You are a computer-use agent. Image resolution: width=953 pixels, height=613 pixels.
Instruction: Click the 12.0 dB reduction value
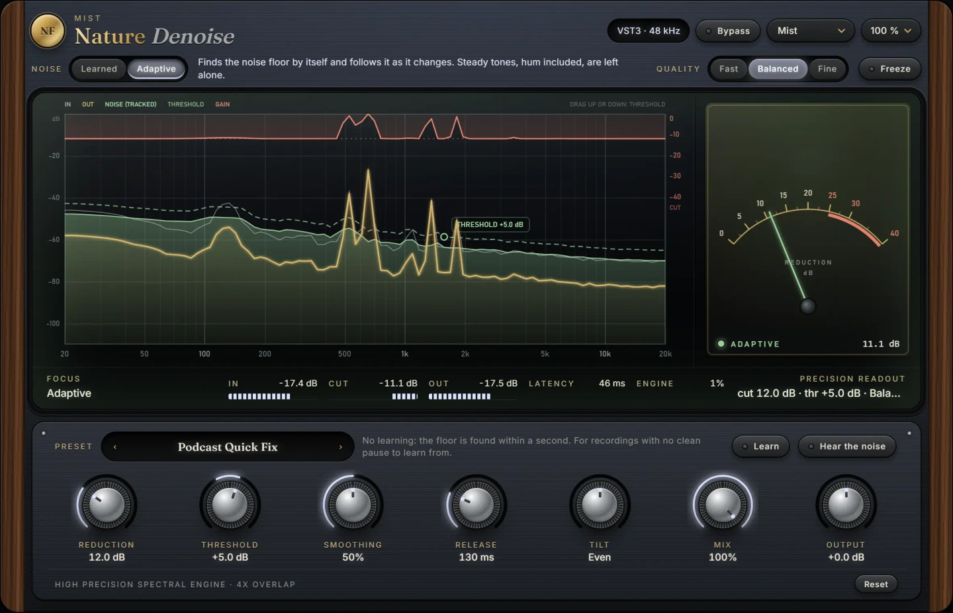[107, 557]
